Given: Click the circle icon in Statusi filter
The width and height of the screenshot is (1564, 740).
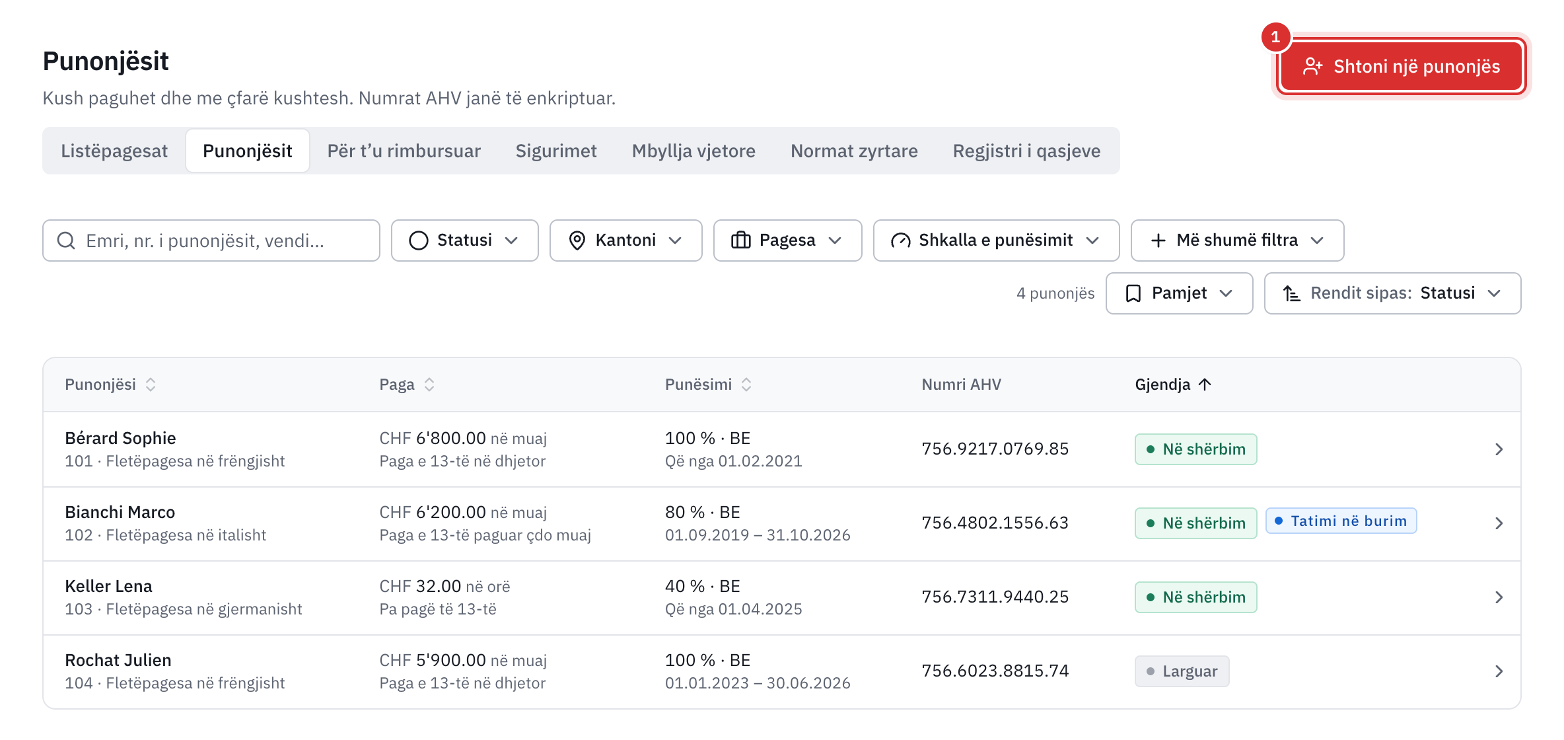Looking at the screenshot, I should click(x=419, y=240).
